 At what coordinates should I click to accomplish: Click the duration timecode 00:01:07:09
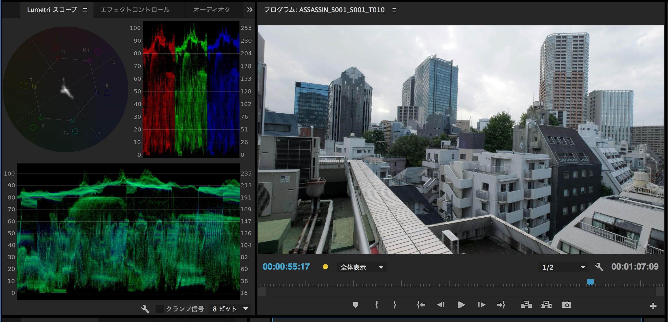tap(635, 267)
